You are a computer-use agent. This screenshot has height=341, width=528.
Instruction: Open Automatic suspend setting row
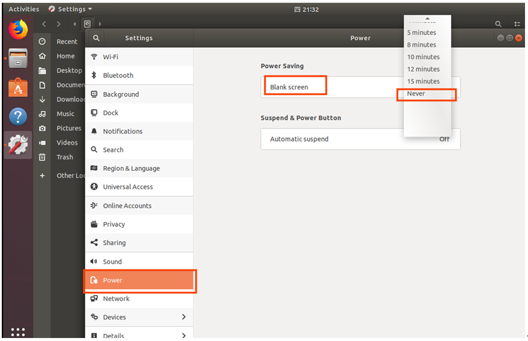[360, 139]
